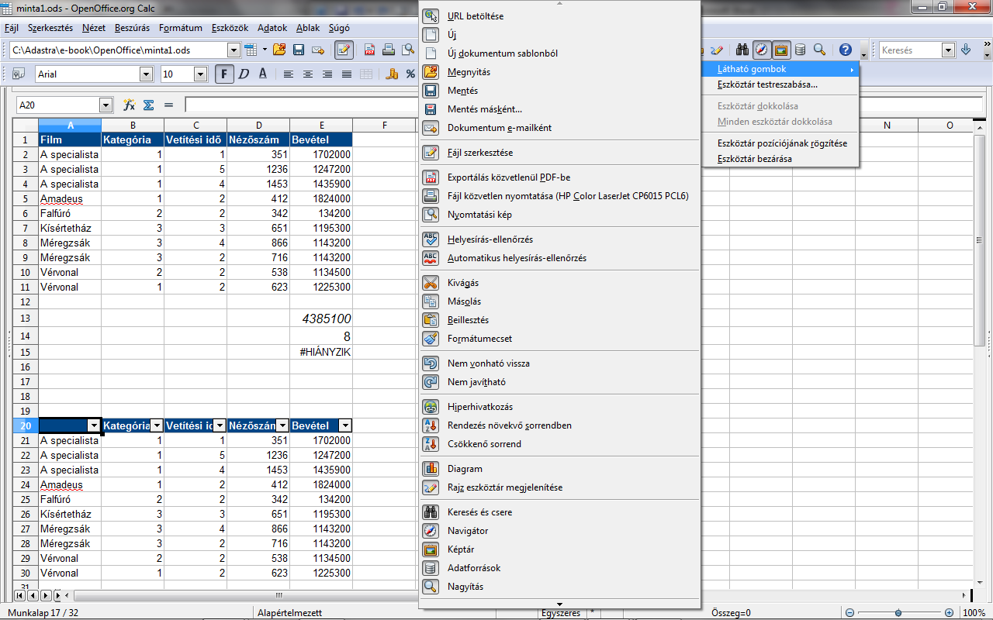The height and width of the screenshot is (620, 993).
Task: Click the New spreadsheet document toolbar icon
Action: pyautogui.click(x=251, y=50)
